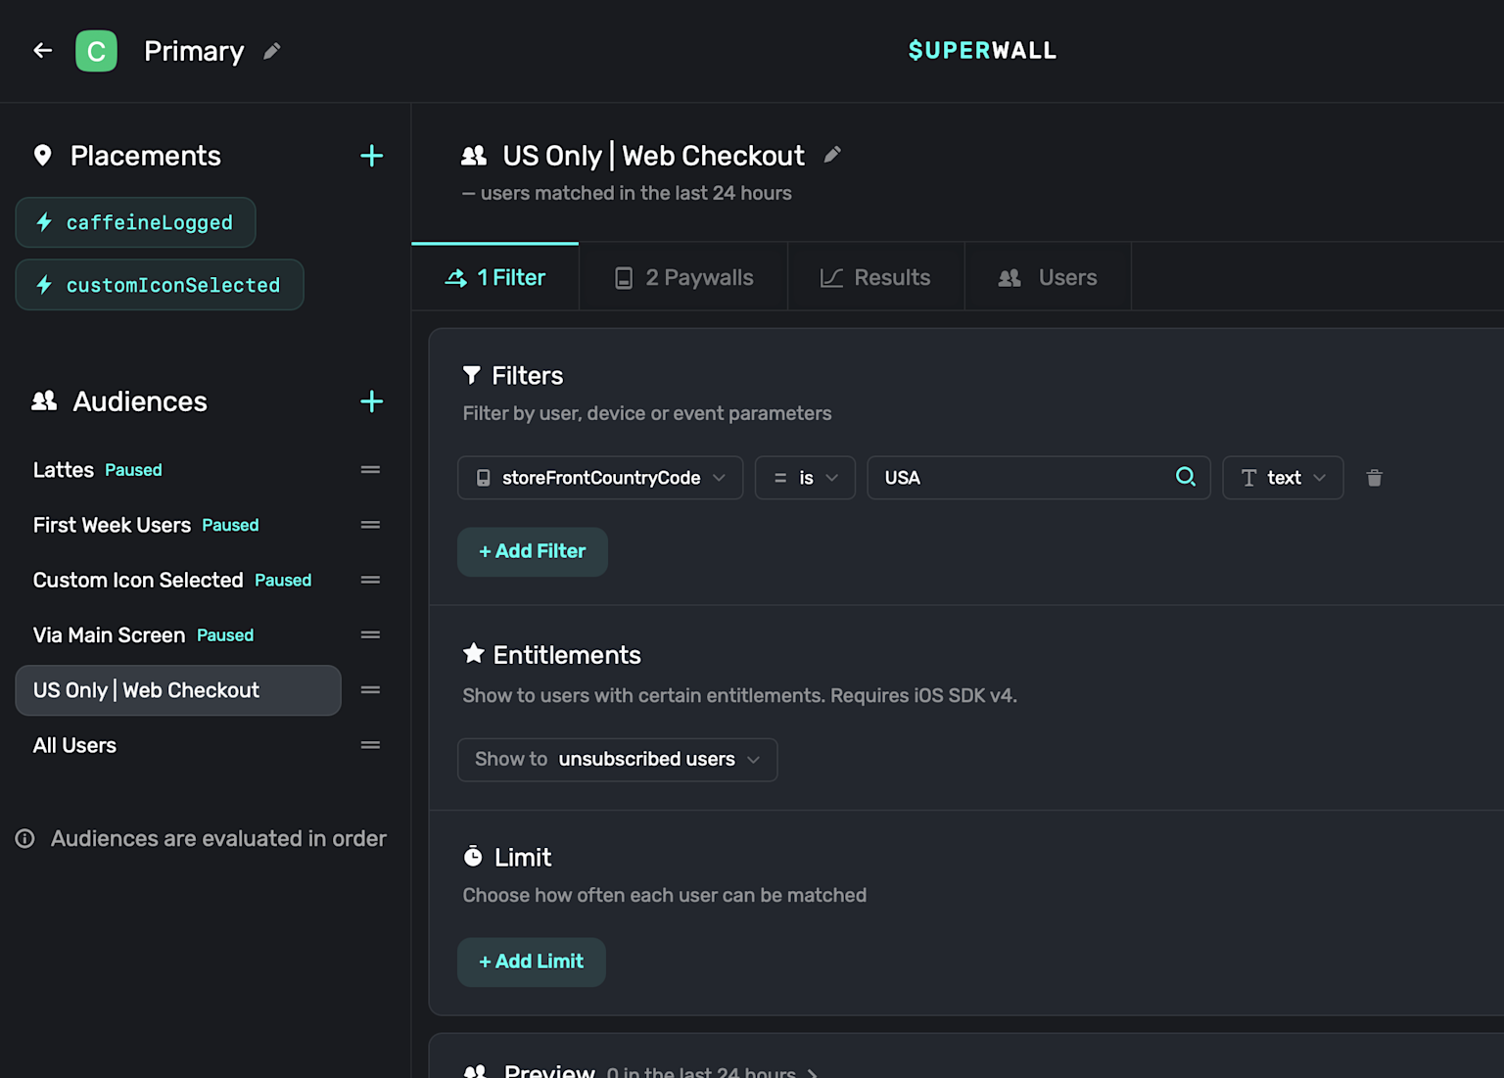
Task: Click the pencil icon next to Primary
Action: click(272, 51)
